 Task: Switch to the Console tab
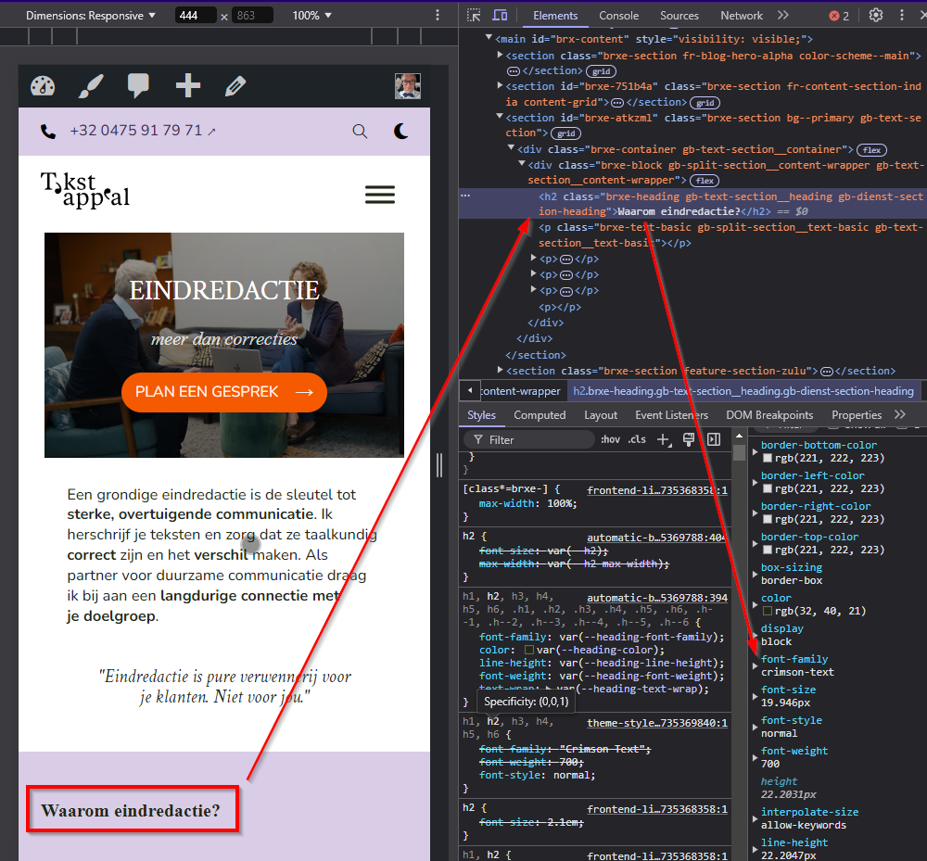coord(618,16)
